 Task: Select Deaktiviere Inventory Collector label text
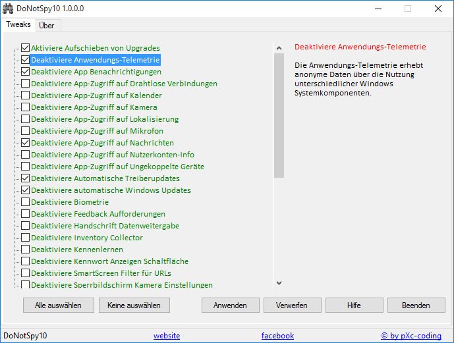coord(87,238)
